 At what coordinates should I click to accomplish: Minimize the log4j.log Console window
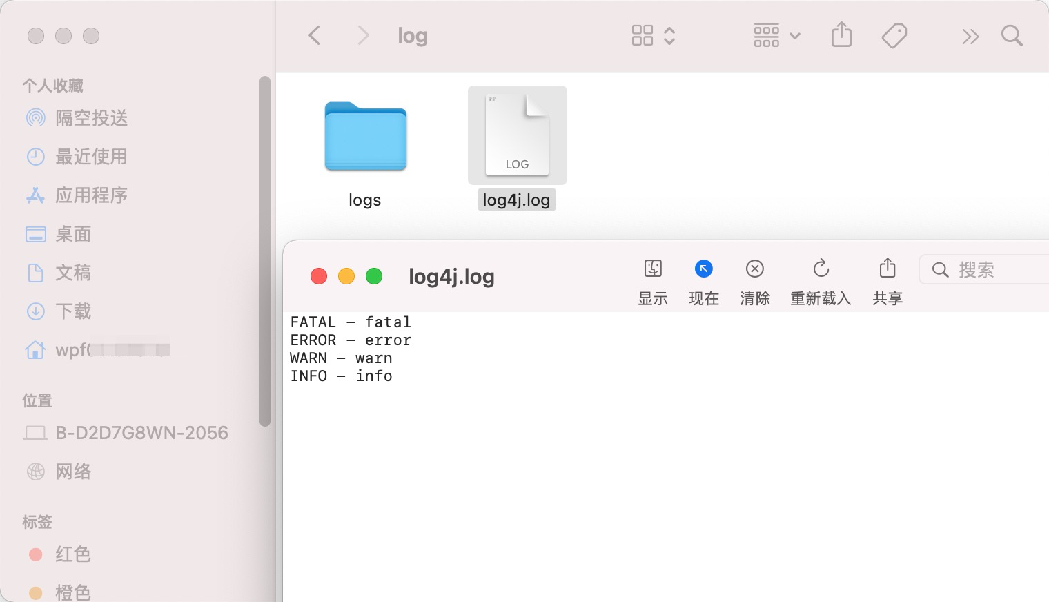[x=346, y=277]
